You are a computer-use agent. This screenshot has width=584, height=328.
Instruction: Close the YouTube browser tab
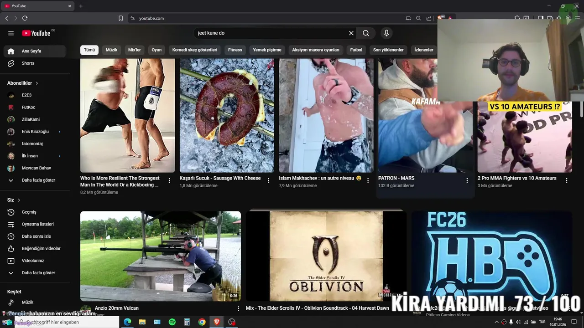(x=70, y=6)
